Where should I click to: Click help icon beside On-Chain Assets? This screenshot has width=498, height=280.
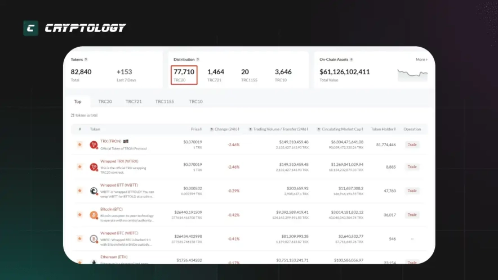tap(352, 59)
